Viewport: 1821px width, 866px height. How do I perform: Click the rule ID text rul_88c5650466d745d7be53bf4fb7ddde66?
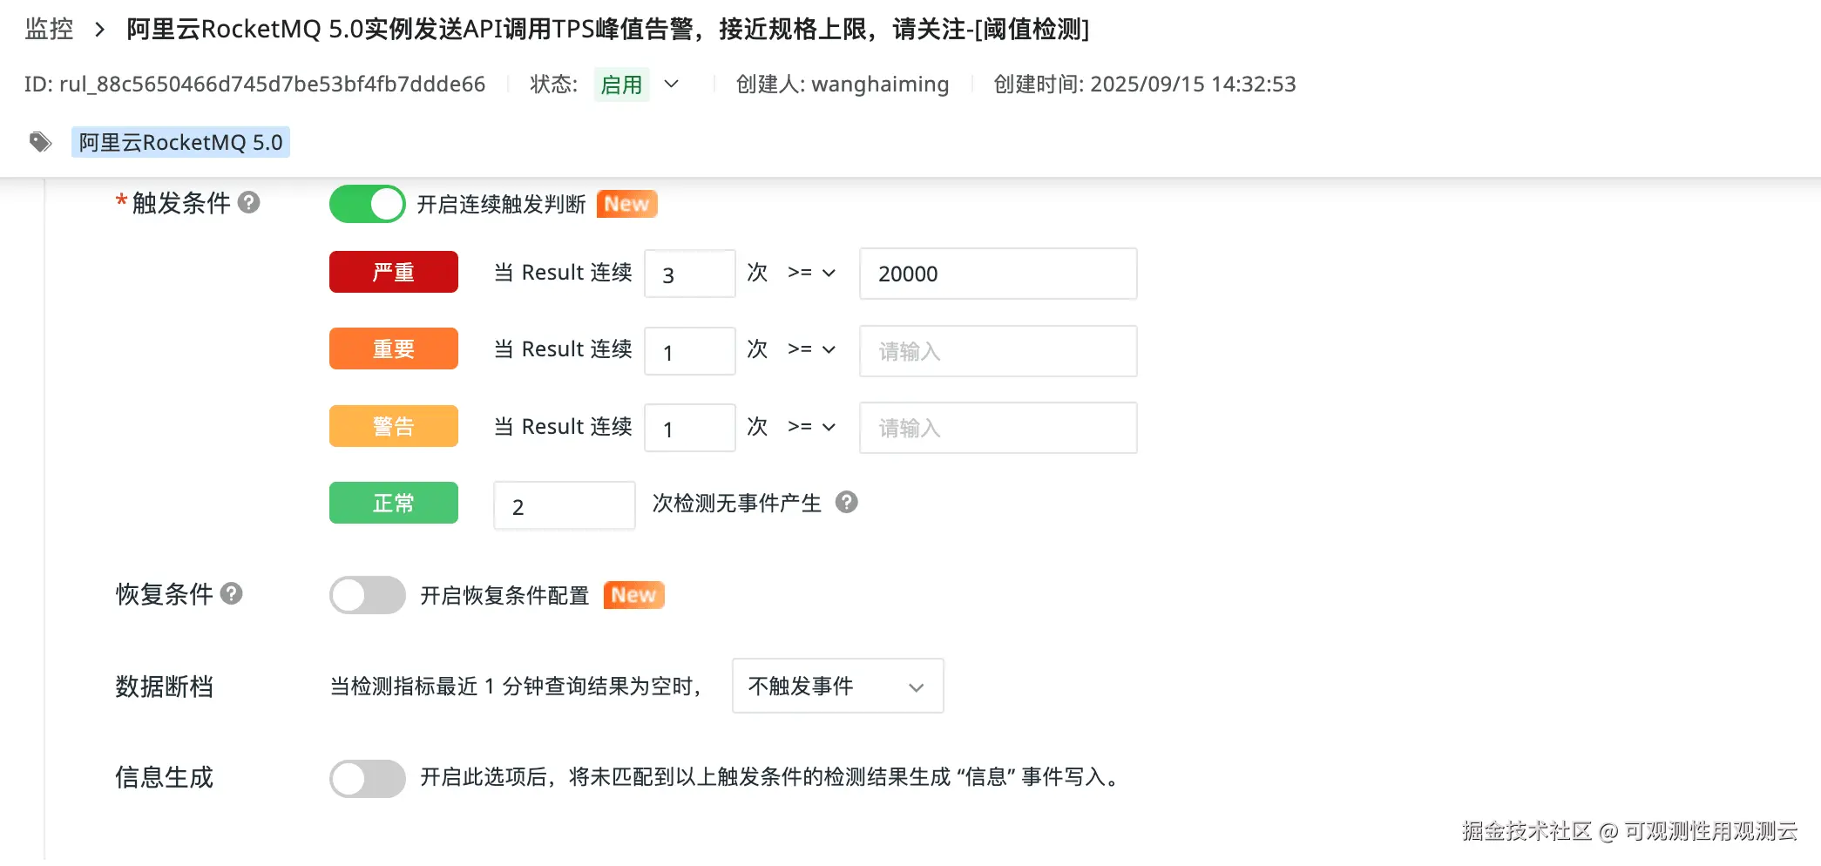point(272,85)
